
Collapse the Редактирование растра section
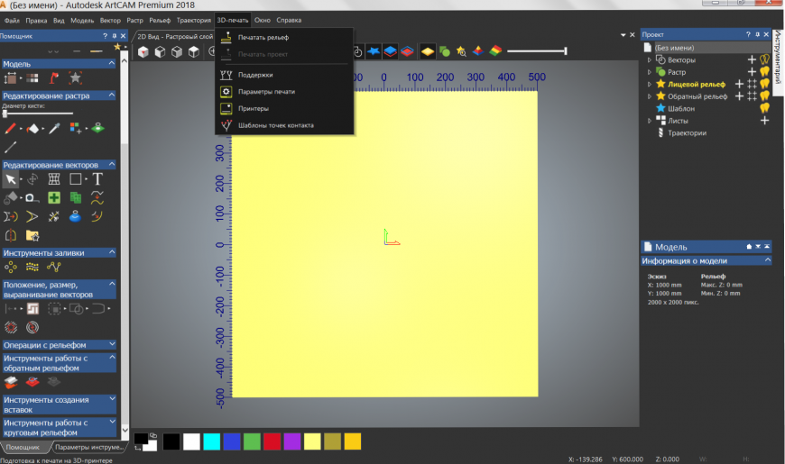(112, 95)
